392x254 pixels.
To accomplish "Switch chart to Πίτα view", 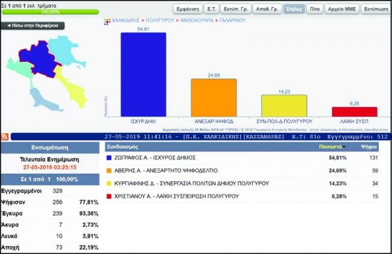I will click(314, 9).
